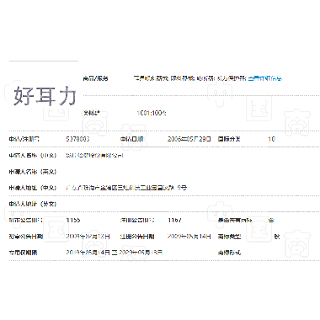The width and height of the screenshot is (320, 320).
Task: Click the trademark form label on bottom row
Action: click(x=229, y=253)
